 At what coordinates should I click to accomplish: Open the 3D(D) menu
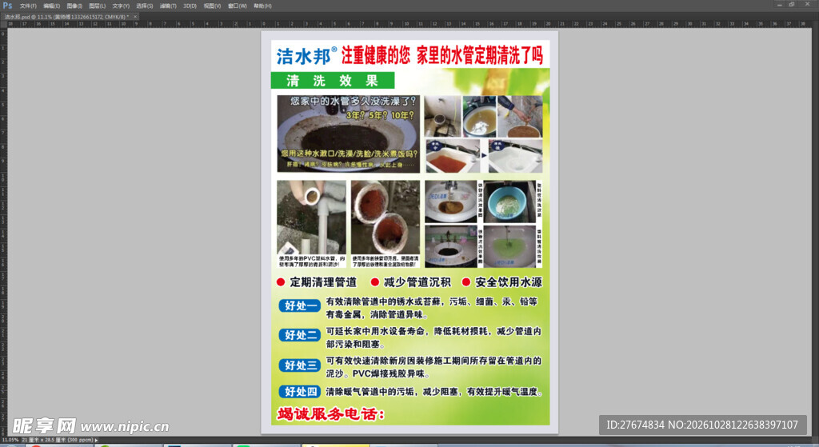pyautogui.click(x=190, y=6)
